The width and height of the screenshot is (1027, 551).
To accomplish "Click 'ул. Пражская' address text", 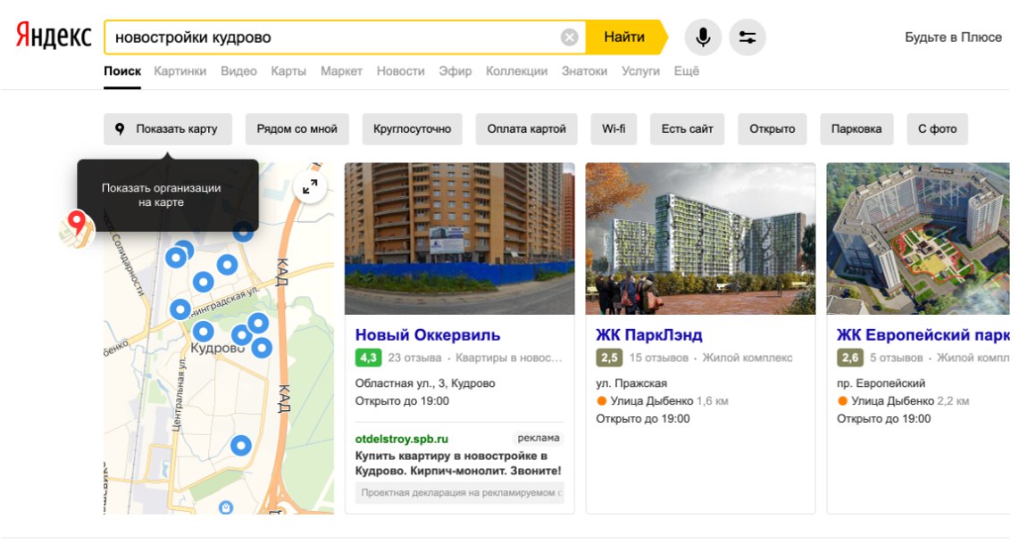I will 631,383.
